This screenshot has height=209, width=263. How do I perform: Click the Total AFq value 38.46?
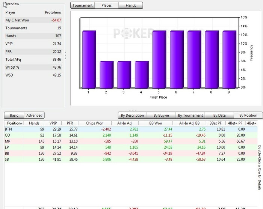57,59
